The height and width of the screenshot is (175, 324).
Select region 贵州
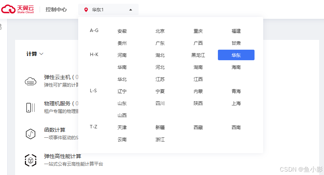[122, 43]
